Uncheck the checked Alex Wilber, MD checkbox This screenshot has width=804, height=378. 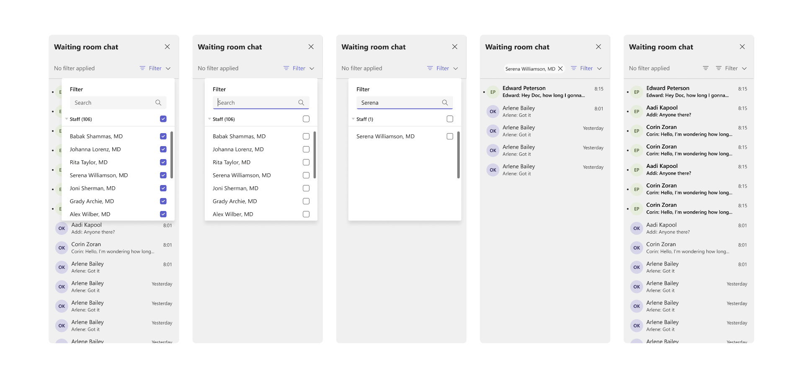tap(163, 214)
